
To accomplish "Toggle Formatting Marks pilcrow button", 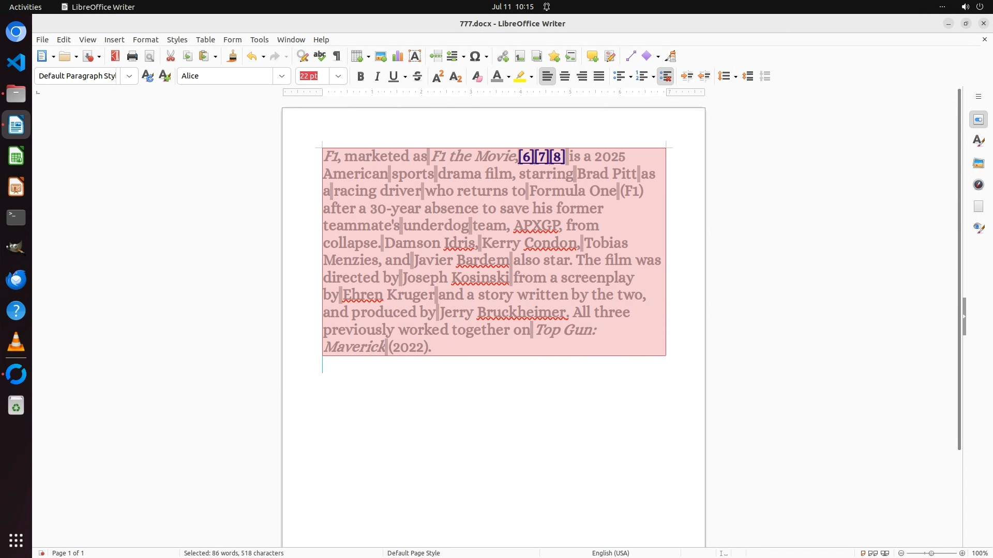I will (337, 56).
